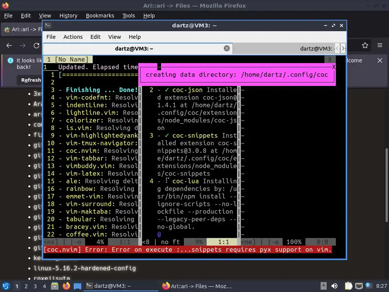Open the linux-5.16.2-hardened-config file link

85,268
